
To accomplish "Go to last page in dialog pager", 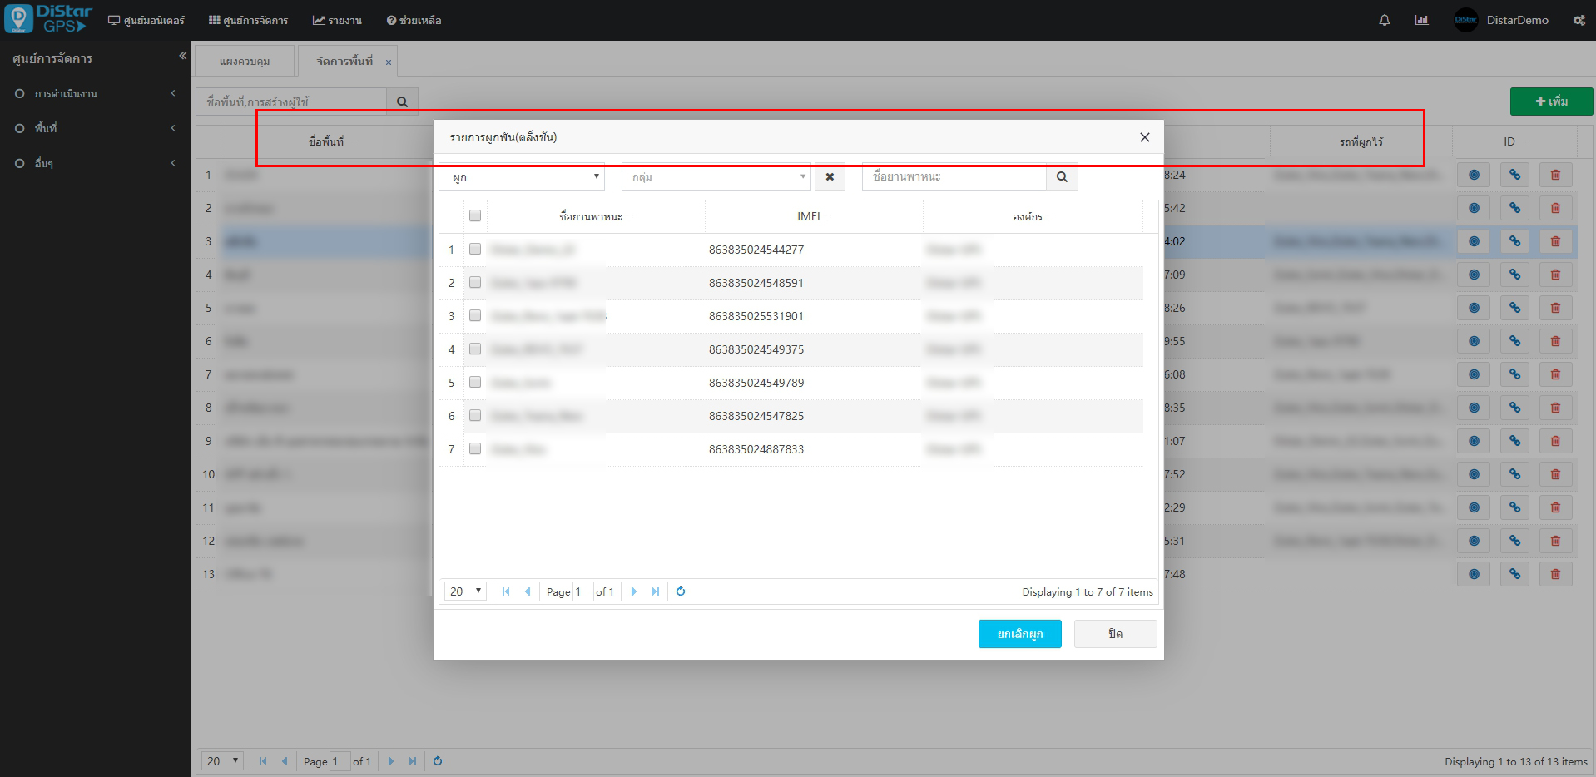I will (656, 591).
